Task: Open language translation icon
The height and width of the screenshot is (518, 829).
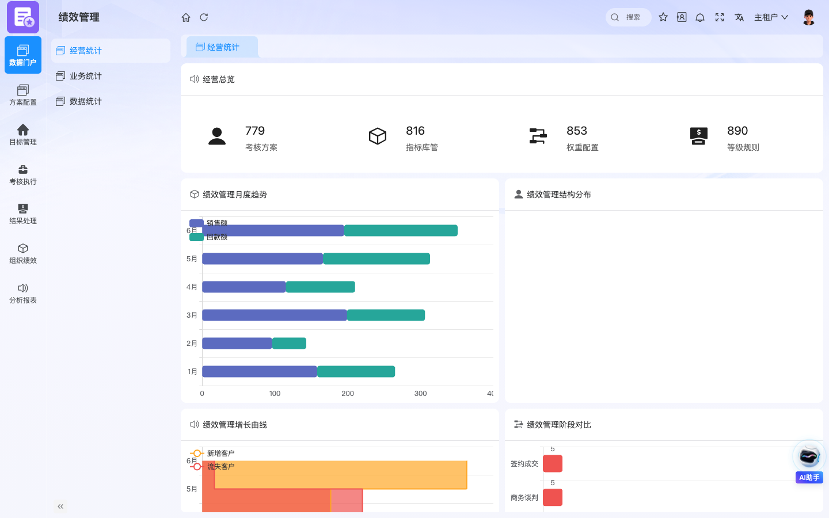Action: (x=739, y=17)
